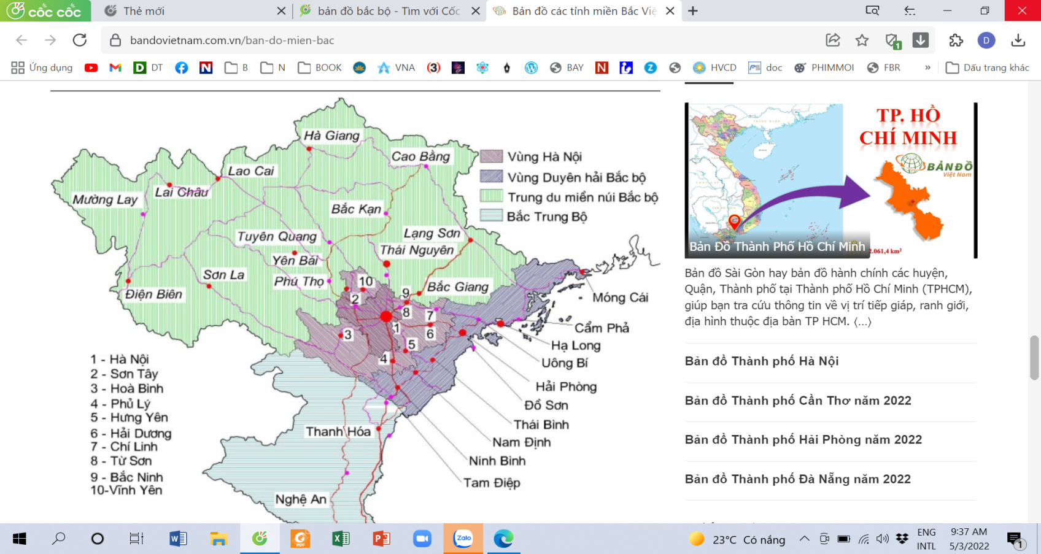Click the Hồ Chí Minh map thumbnail
1041x554 pixels.
(829, 180)
